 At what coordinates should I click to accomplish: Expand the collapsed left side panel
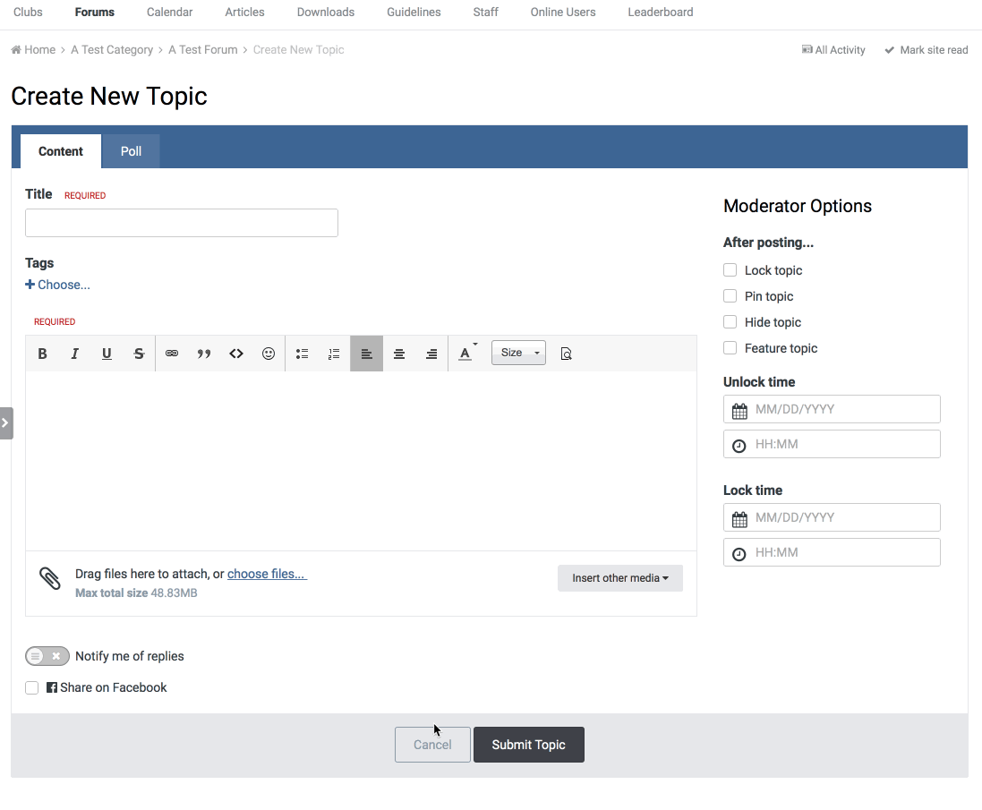pos(5,422)
